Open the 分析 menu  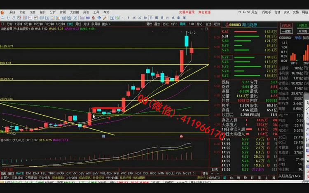pyautogui.click(x=53, y=12)
